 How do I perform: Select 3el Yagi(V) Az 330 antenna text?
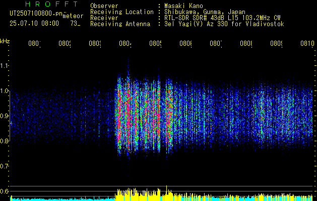(x=224, y=24)
